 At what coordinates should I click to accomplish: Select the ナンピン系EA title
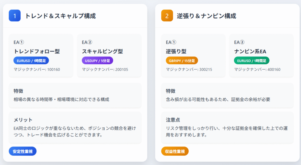coord(250,51)
